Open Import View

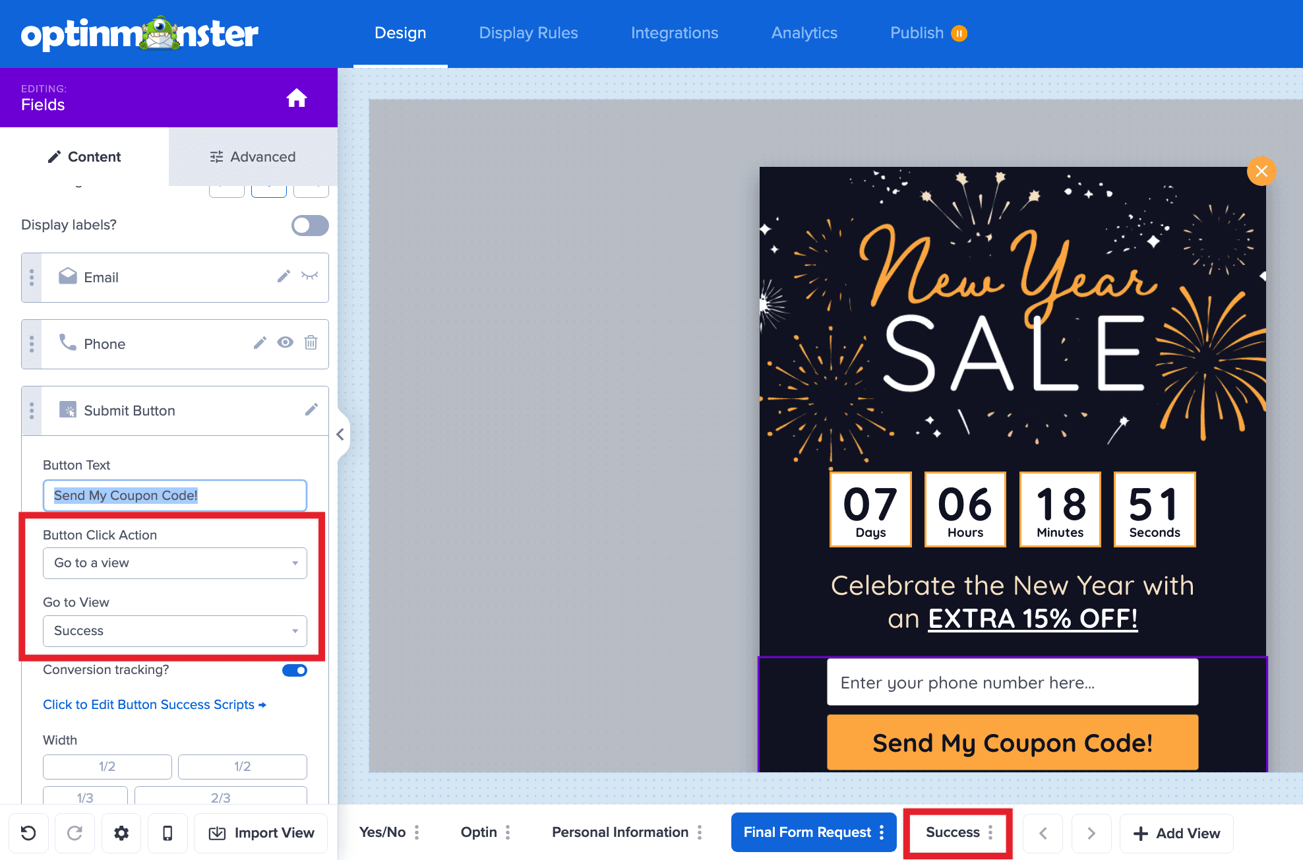(x=260, y=832)
